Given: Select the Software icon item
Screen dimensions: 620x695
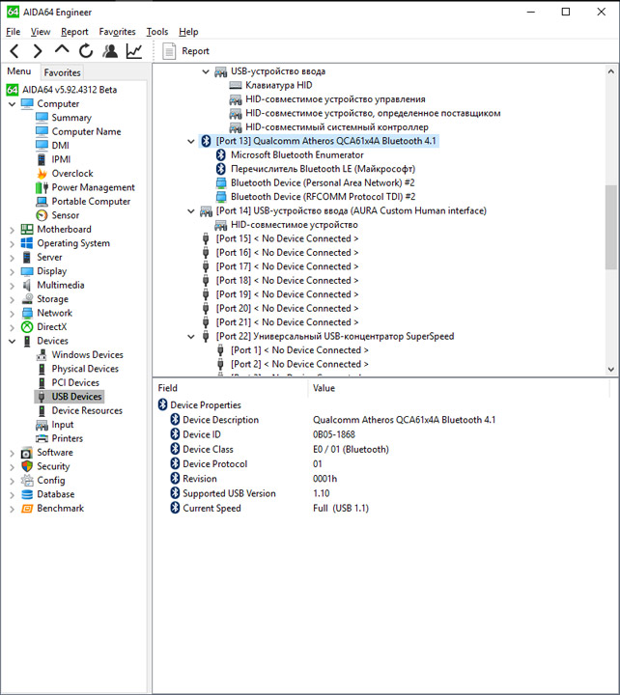Looking at the screenshot, I should pyautogui.click(x=27, y=453).
